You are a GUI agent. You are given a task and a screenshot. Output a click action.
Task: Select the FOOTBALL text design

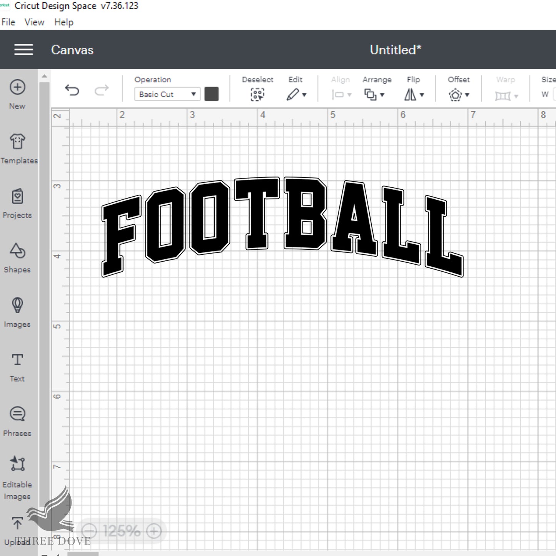tap(282, 227)
